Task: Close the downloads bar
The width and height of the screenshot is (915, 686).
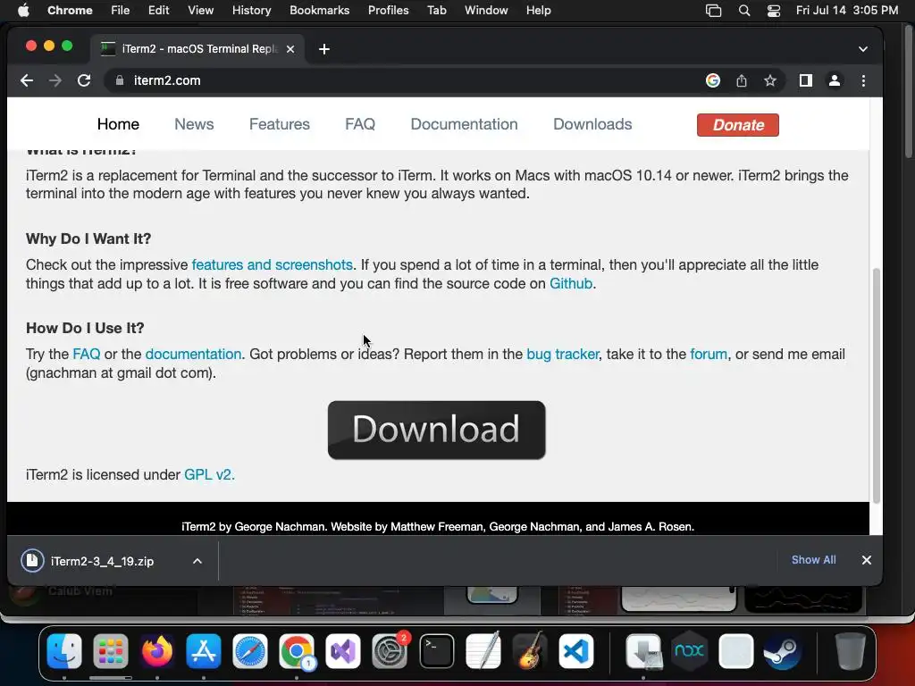Action: 867,560
